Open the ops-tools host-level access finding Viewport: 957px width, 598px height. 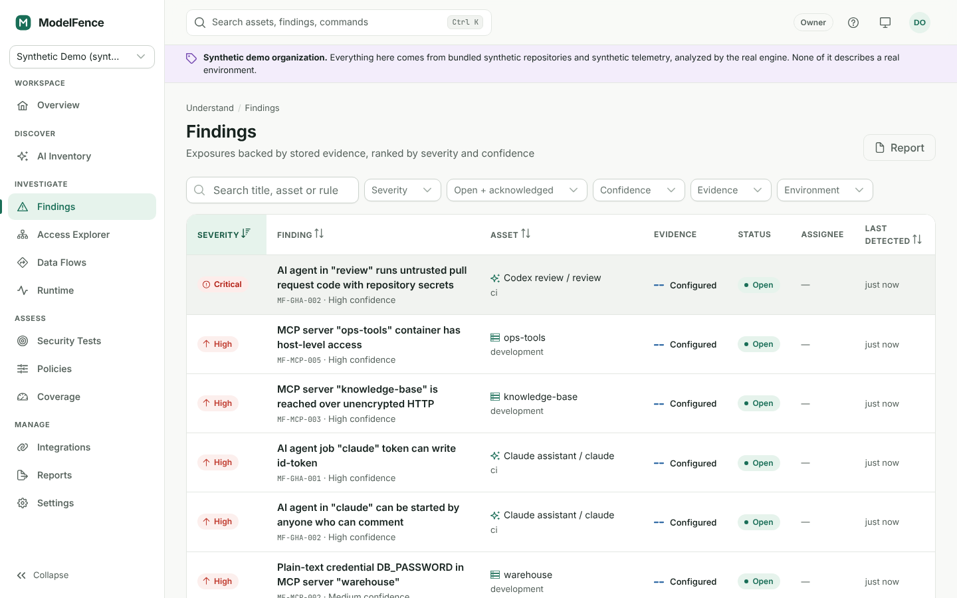point(369,338)
